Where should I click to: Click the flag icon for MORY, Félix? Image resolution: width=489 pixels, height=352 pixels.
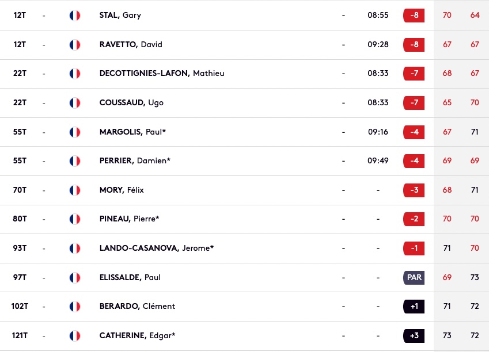pyautogui.click(x=75, y=190)
